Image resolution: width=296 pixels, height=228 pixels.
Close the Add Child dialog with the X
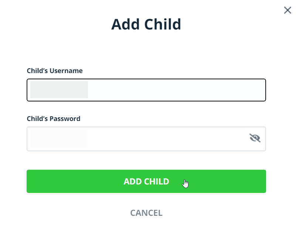click(288, 10)
